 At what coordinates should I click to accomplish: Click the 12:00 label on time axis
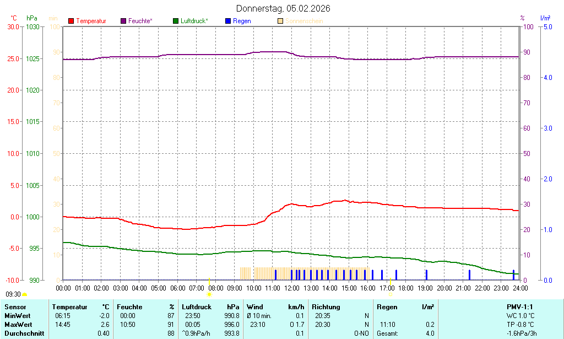pyautogui.click(x=292, y=288)
